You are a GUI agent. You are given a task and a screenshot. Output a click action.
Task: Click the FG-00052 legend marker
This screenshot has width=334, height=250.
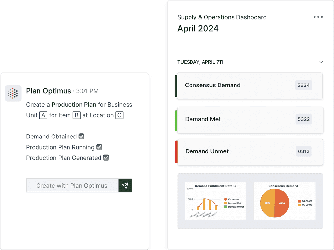[299, 201]
